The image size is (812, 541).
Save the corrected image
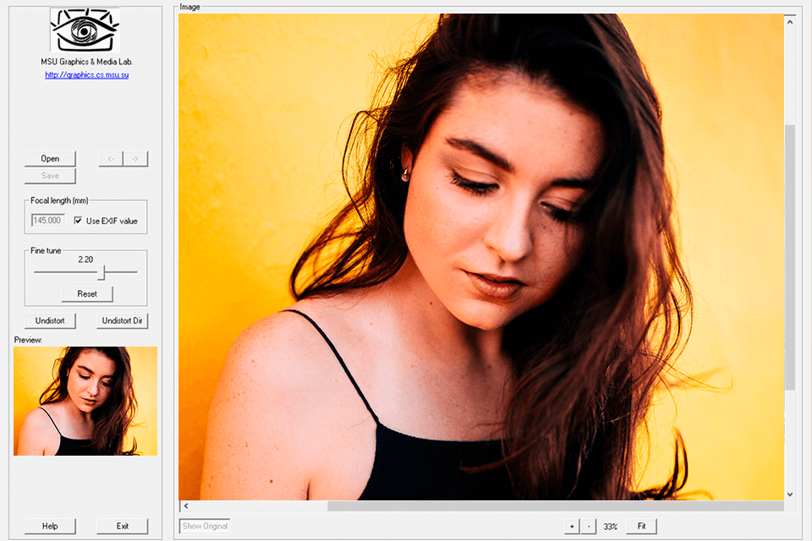pyautogui.click(x=50, y=175)
